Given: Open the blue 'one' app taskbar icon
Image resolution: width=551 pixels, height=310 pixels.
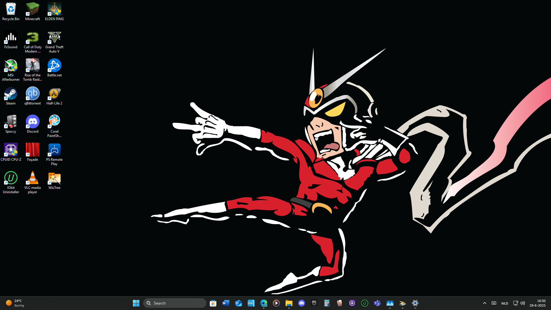Looking at the screenshot, I should pos(251,303).
